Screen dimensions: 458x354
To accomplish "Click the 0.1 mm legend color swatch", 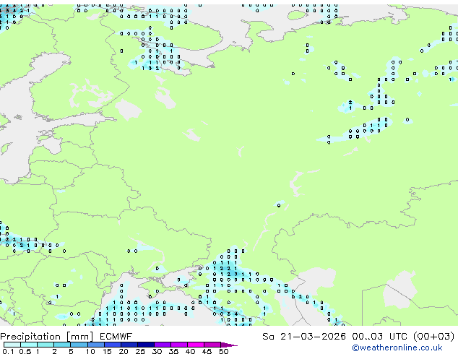I will click(12, 345).
